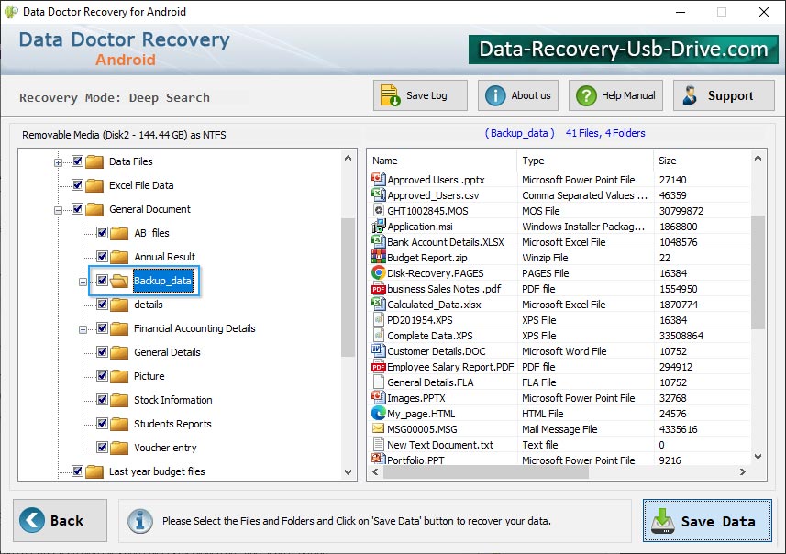The image size is (786, 554).
Task: Expand the Backup_data tree node
Action: coord(83,282)
